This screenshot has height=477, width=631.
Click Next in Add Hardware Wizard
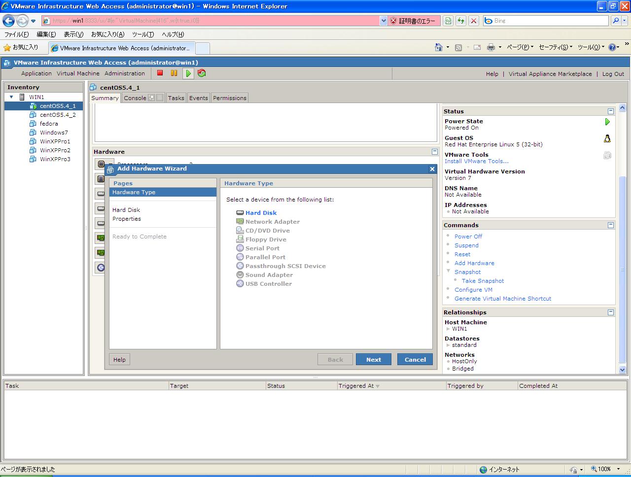tap(374, 359)
